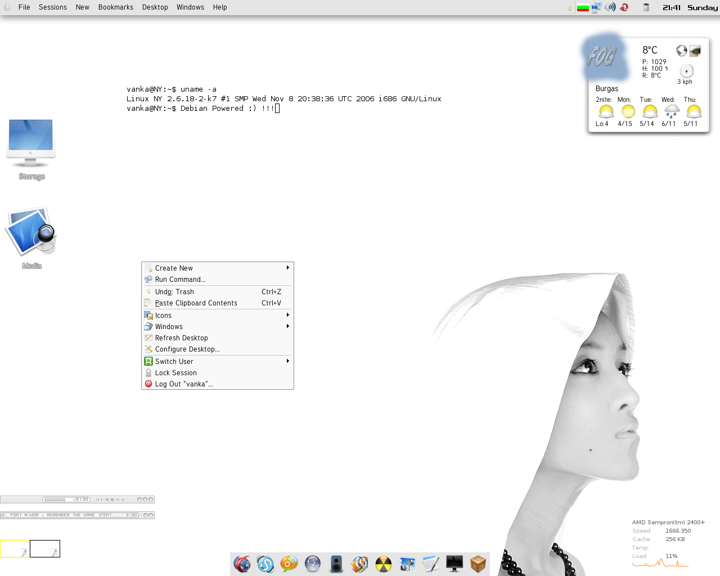
Task: Click the red Opera tray icon
Action: [624, 7]
